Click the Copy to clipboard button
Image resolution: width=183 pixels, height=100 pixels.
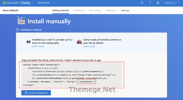pyautogui.click(x=36, y=93)
